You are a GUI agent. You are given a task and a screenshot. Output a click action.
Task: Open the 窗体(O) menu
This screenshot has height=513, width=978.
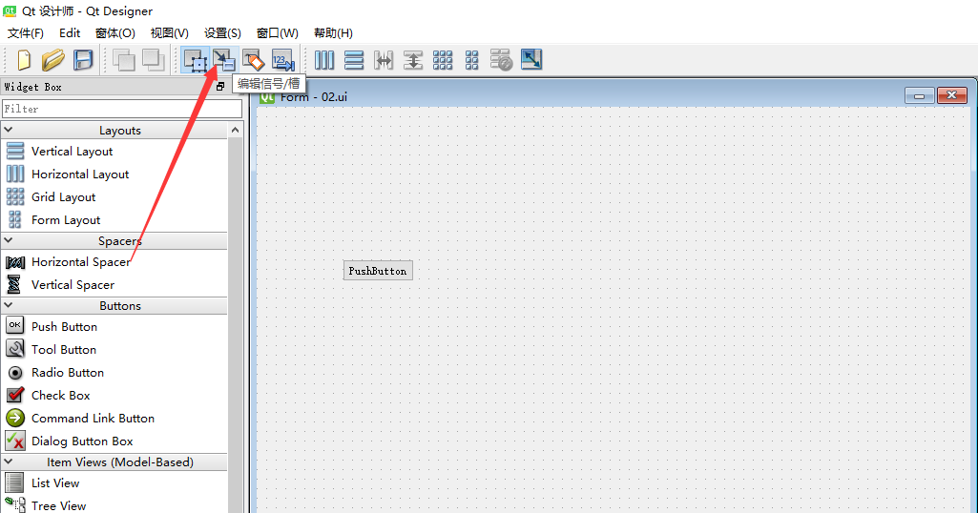[115, 33]
